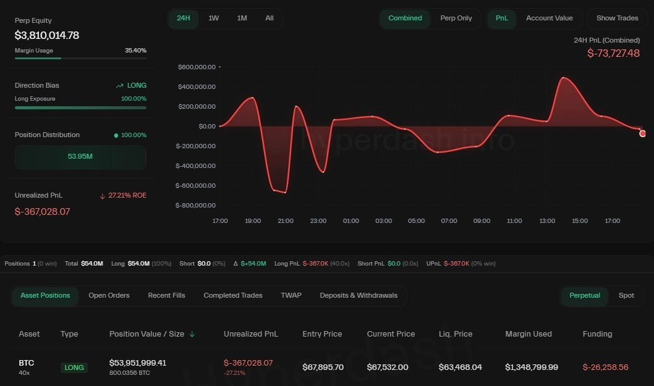Click the red endpoint marker on chart

coord(642,133)
